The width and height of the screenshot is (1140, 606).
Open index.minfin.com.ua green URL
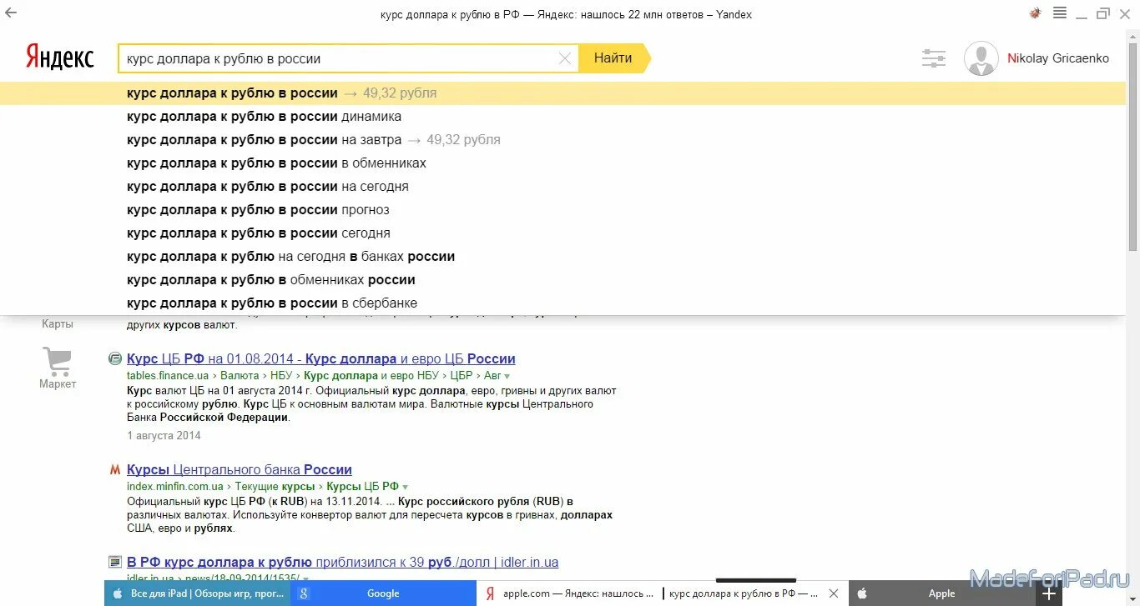point(175,487)
